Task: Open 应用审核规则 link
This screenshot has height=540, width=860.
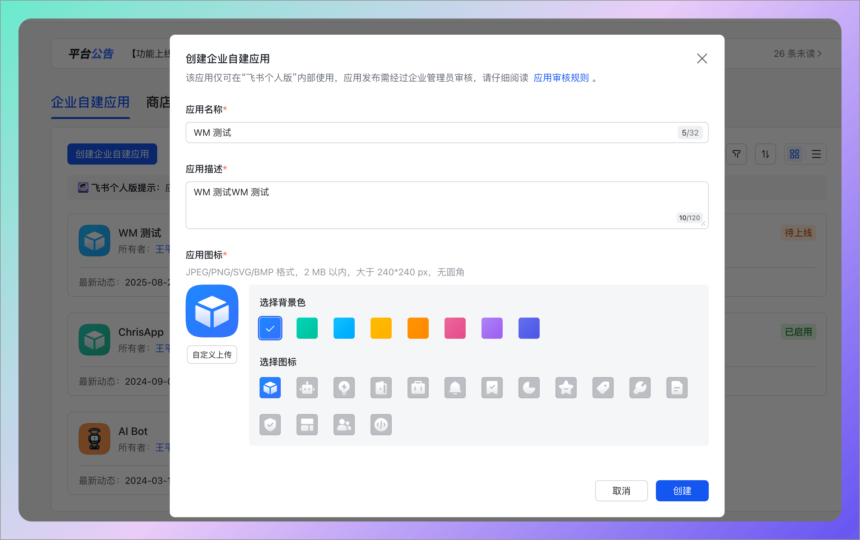Action: click(x=561, y=78)
